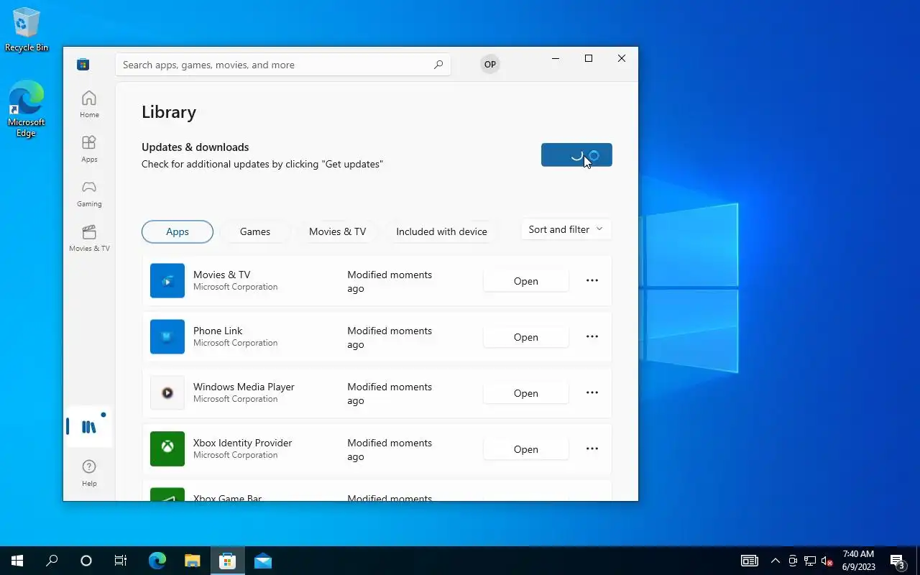Image resolution: width=920 pixels, height=575 pixels.
Task: Click the Movies & TV app icon
Action: 167,281
